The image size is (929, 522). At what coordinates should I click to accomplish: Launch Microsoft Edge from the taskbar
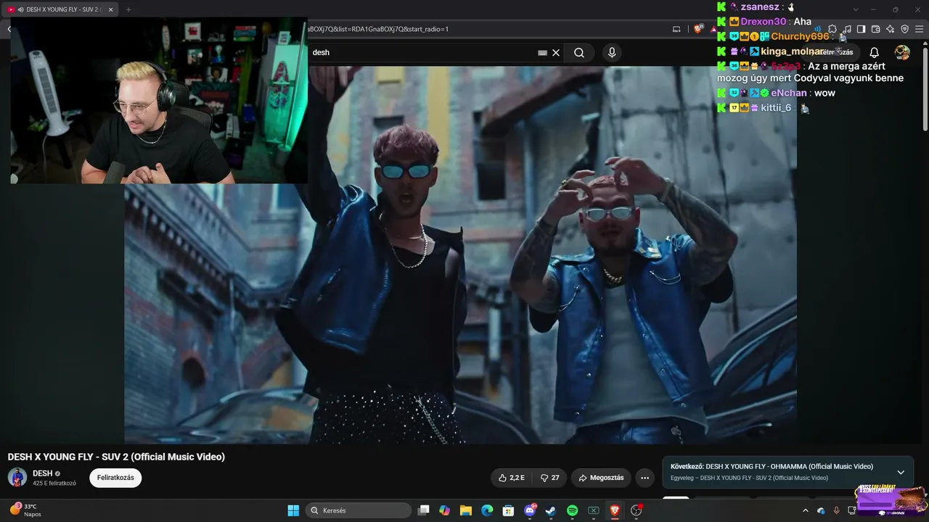coord(487,510)
